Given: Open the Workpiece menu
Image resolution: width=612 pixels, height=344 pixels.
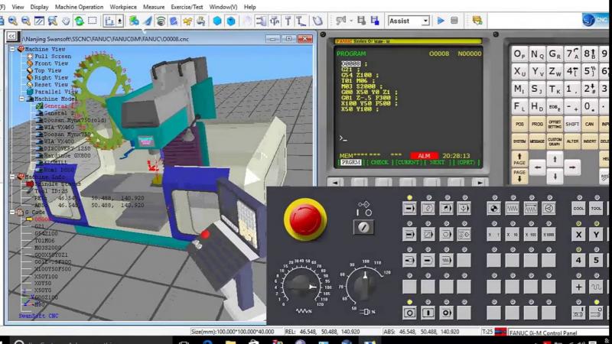Looking at the screenshot, I should pyautogui.click(x=123, y=7).
